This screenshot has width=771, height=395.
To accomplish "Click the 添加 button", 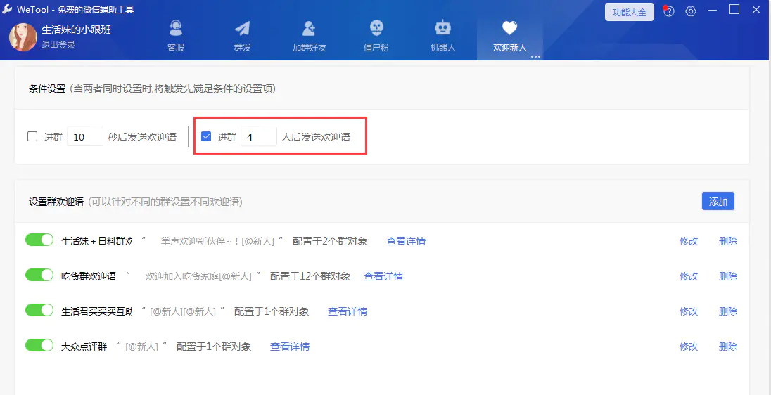I will click(x=718, y=201).
